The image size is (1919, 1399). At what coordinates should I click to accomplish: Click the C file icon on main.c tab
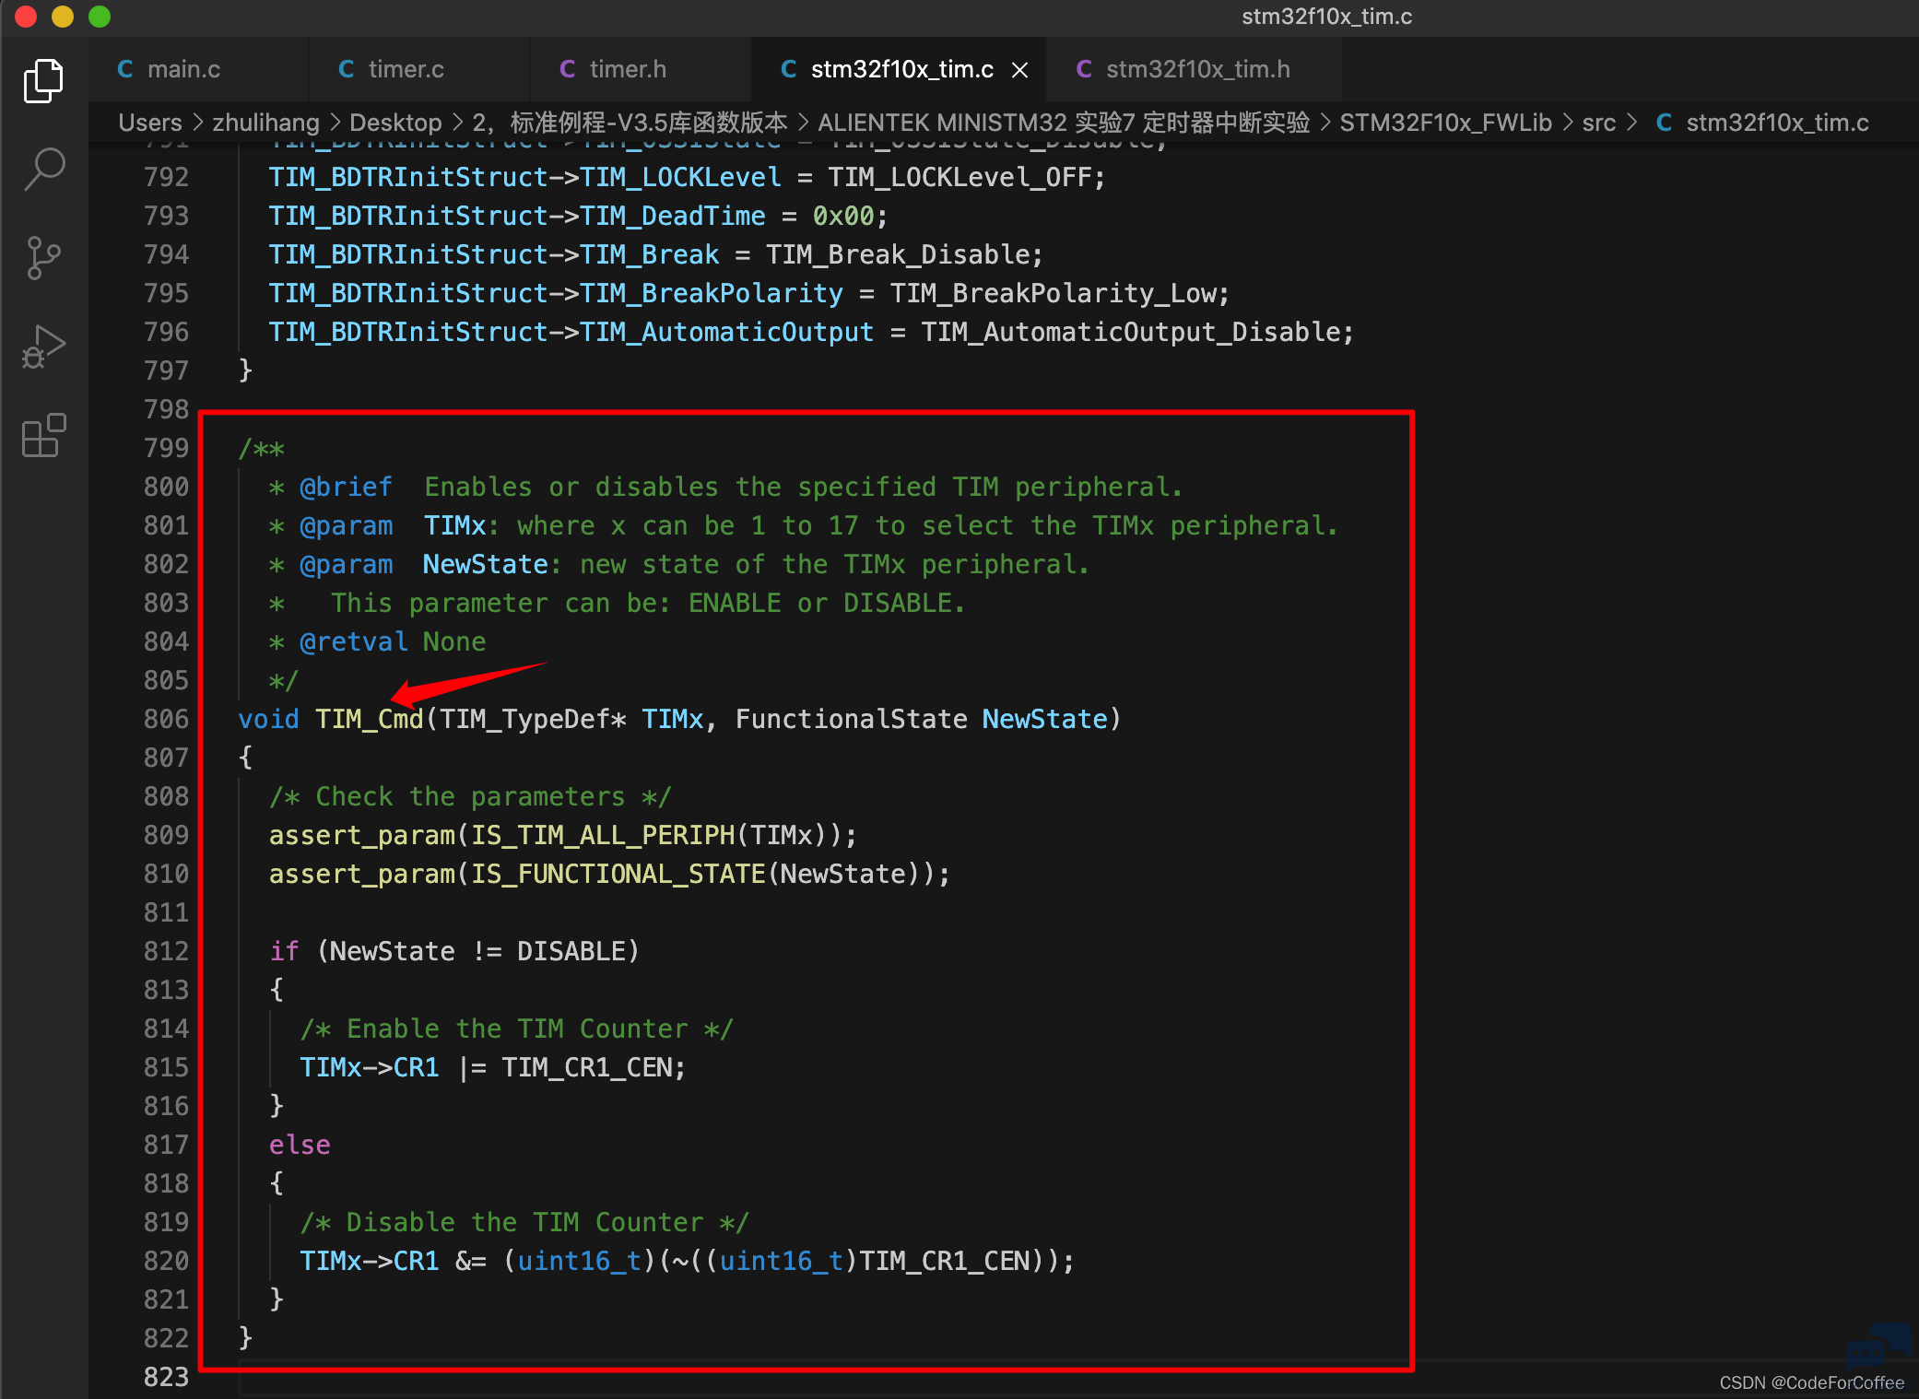[125, 69]
